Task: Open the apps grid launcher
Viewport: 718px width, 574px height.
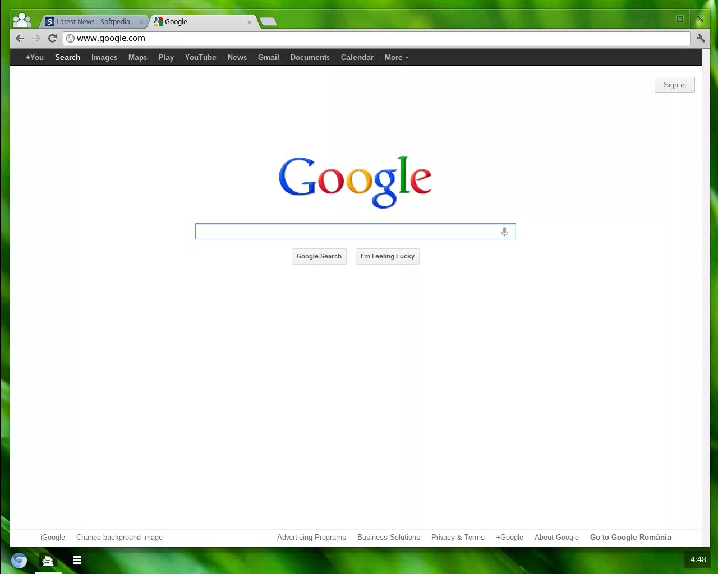Action: [x=77, y=560]
